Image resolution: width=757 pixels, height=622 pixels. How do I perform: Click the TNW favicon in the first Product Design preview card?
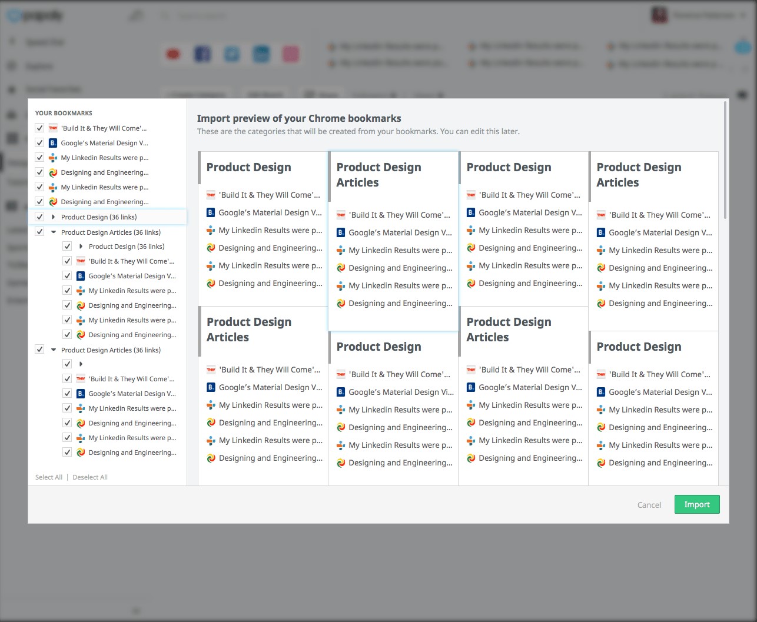pyautogui.click(x=211, y=195)
